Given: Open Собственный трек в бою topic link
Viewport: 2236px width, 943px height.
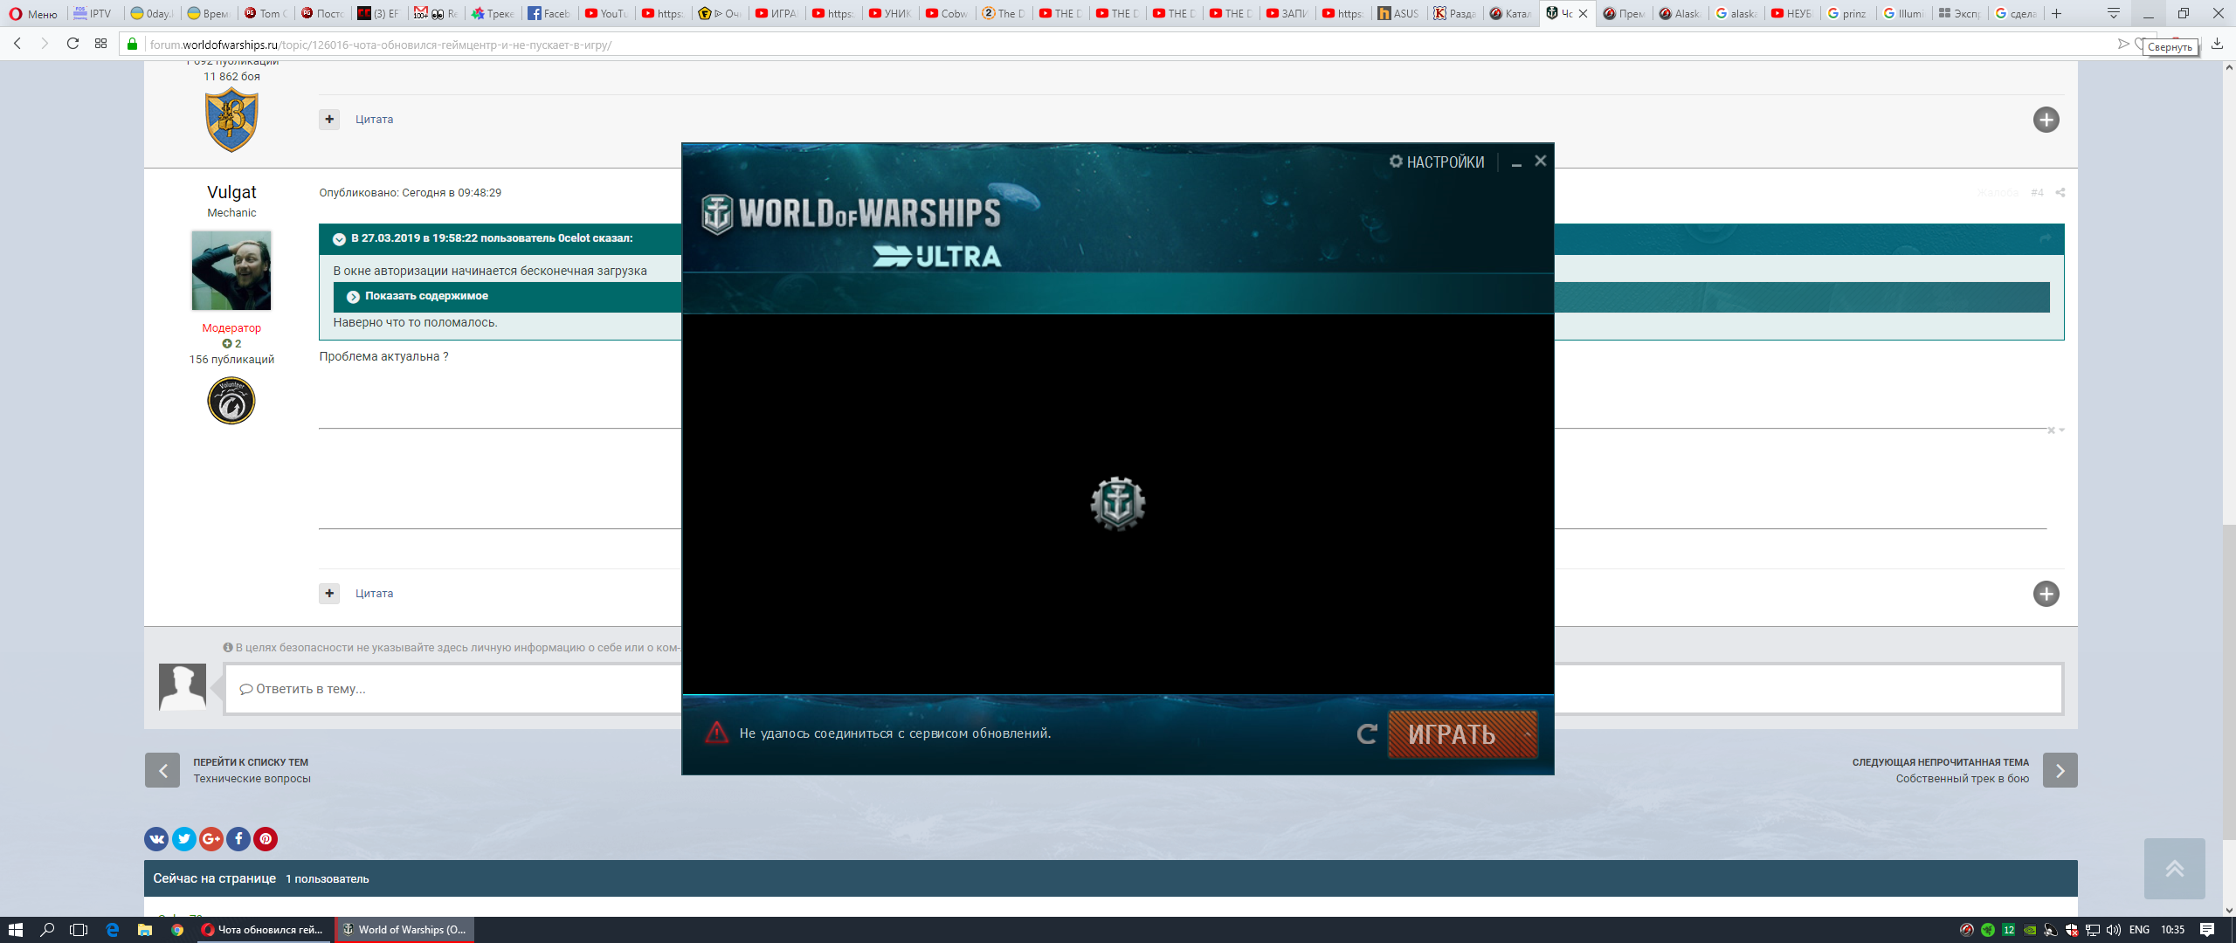Looking at the screenshot, I should click(1962, 779).
